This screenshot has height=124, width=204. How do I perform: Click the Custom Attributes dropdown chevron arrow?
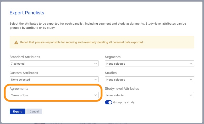click(x=96, y=80)
